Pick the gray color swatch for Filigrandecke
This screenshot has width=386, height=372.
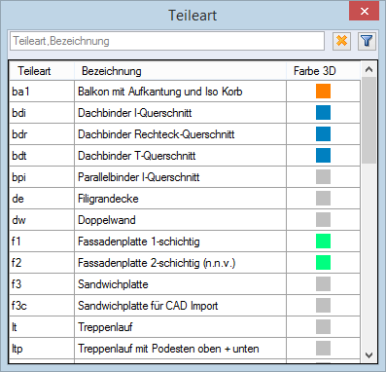click(x=323, y=199)
